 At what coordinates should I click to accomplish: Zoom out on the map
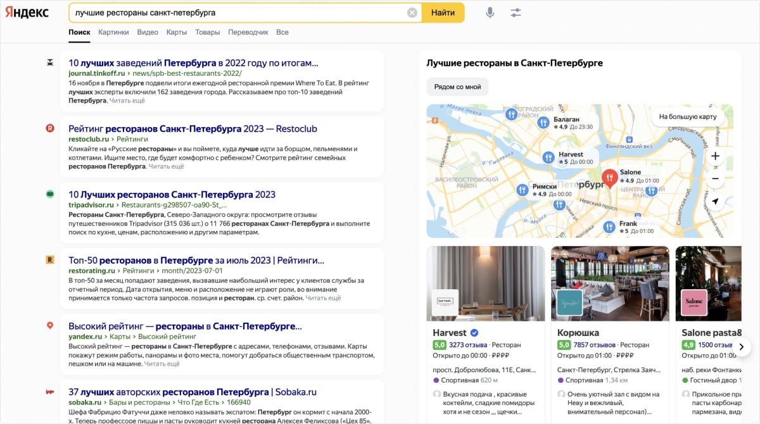click(x=715, y=179)
